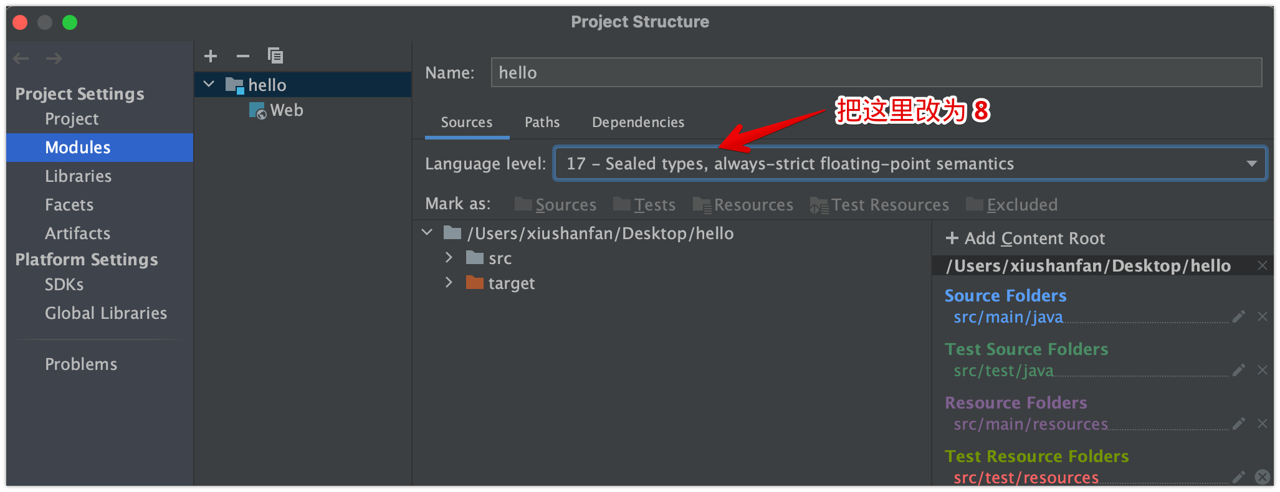Click the module Name input field

point(876,73)
